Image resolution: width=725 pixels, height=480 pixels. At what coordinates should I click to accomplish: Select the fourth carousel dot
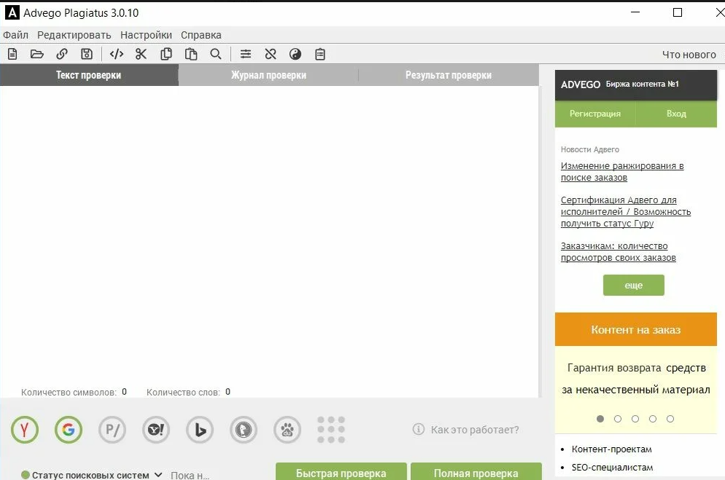652,419
